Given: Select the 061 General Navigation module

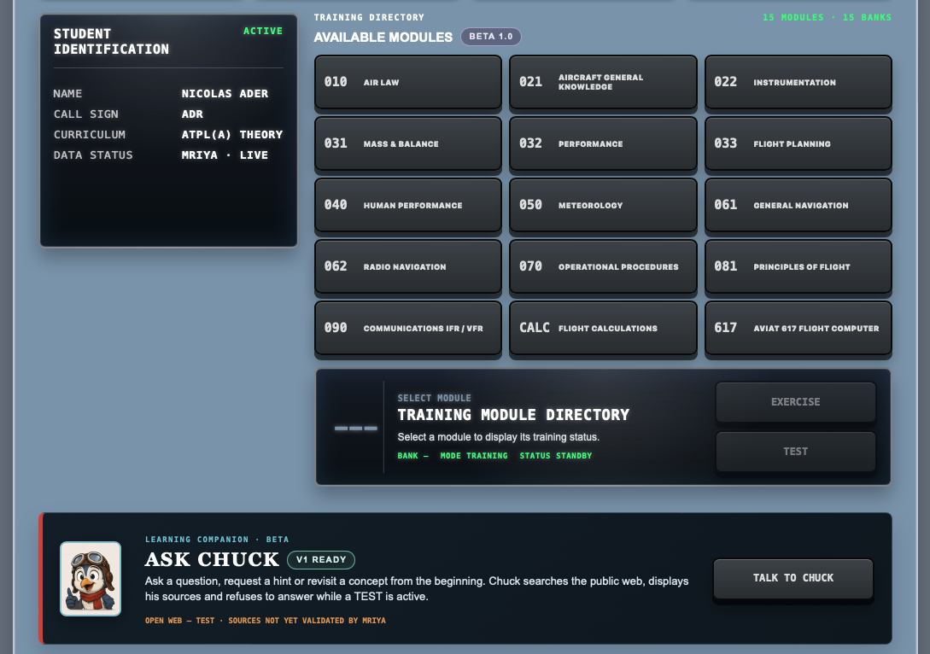Looking at the screenshot, I should [798, 205].
